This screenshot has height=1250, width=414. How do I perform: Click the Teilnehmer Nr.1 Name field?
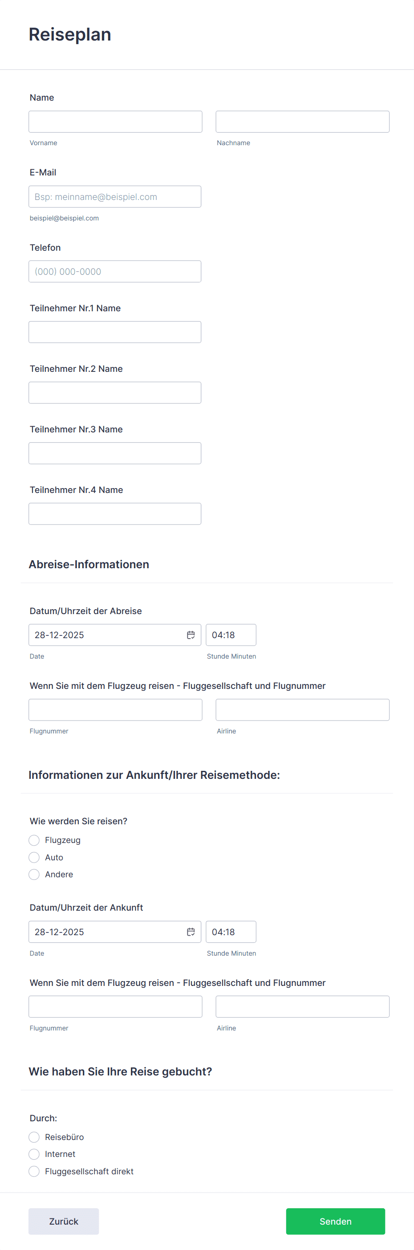(x=114, y=331)
